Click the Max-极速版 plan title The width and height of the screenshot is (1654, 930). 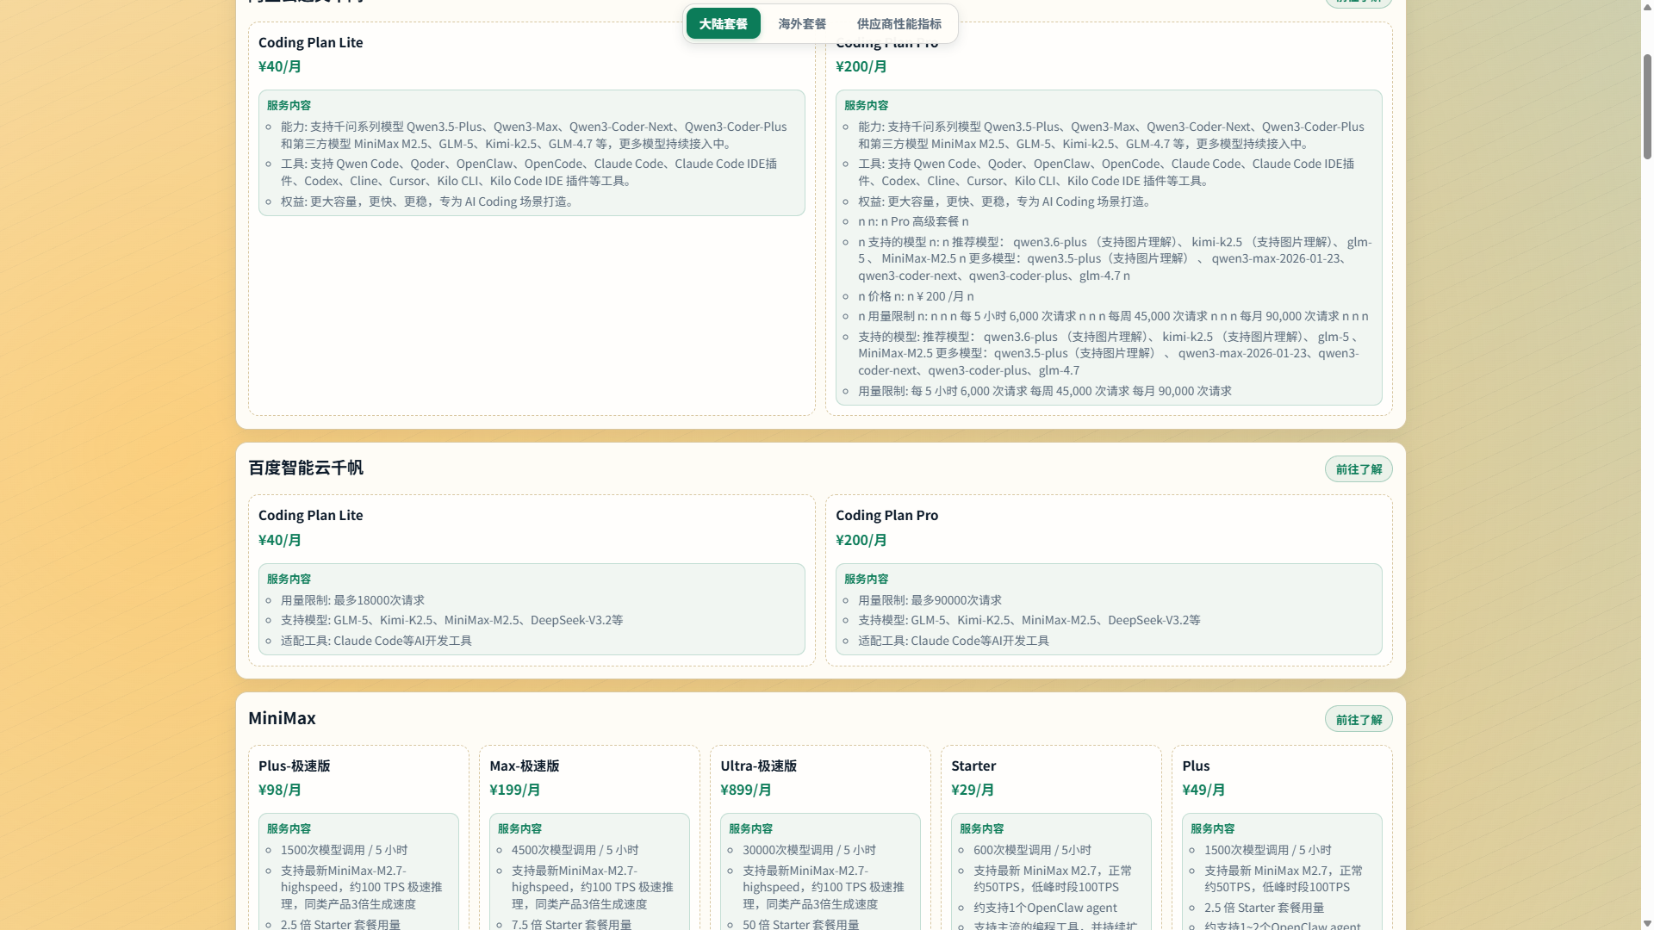(524, 766)
